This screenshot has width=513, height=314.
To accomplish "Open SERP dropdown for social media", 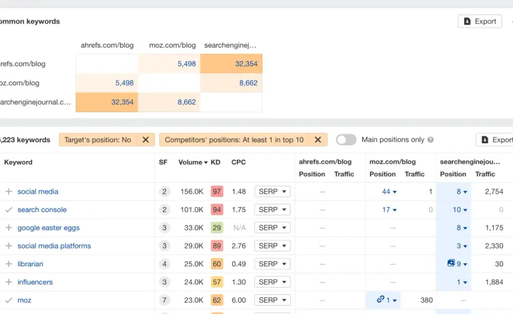I will click(x=272, y=192).
